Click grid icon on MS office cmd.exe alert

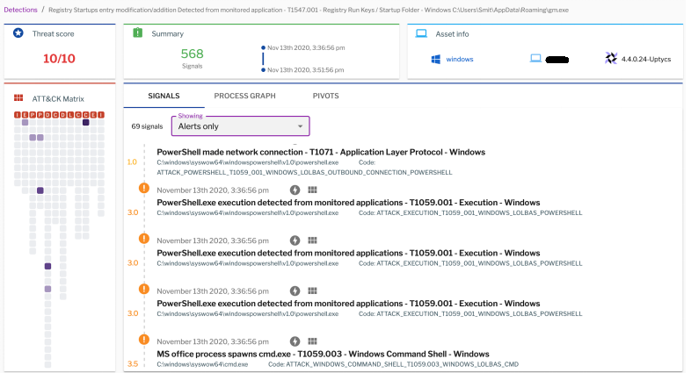(x=311, y=341)
